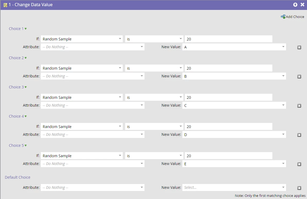The image size is (307, 199).
Task: Click the Choice 4 label
Action: [16, 116]
